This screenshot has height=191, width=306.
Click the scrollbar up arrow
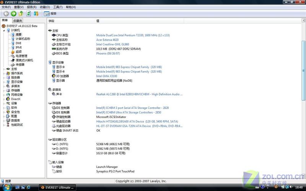[303, 20]
